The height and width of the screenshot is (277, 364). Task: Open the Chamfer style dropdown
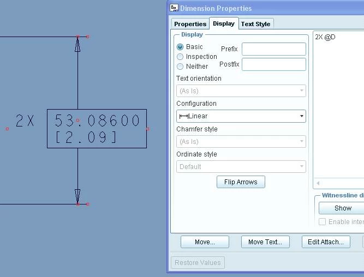click(241, 142)
